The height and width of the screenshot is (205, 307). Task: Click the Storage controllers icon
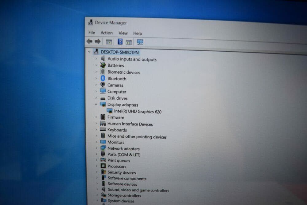coord(103,195)
